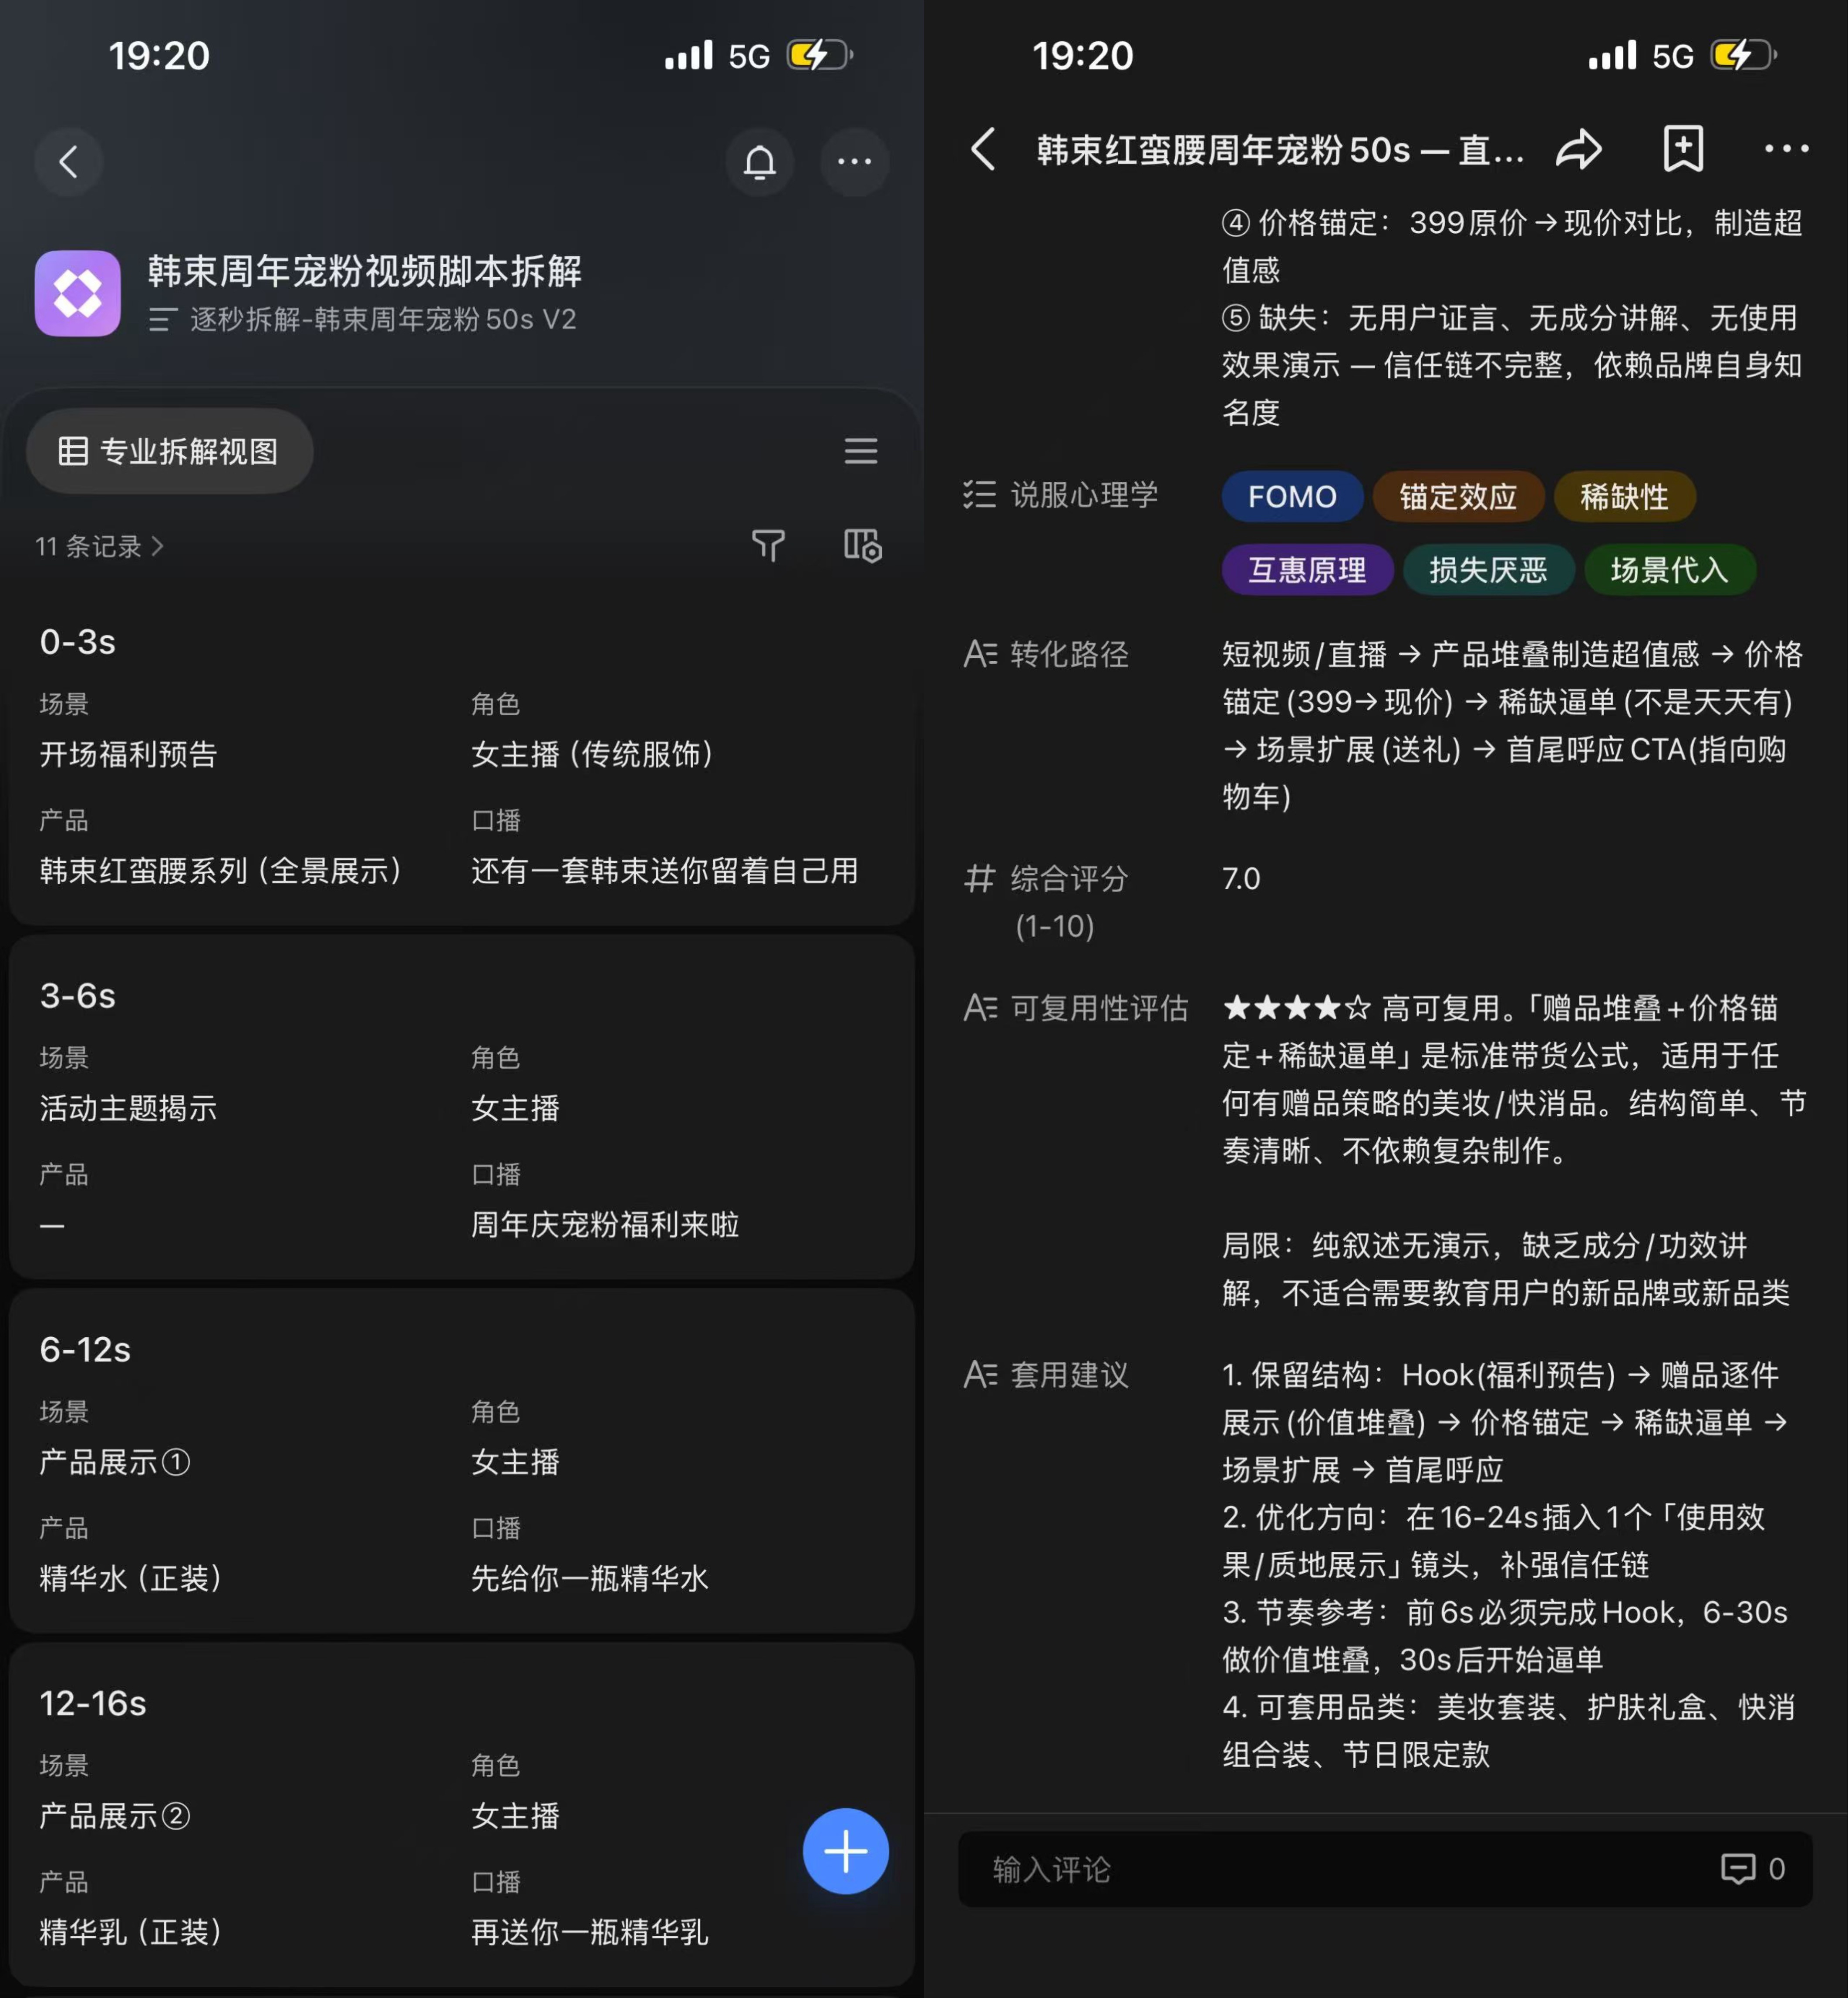Expand the 11 条记录 chevron

pos(157,546)
